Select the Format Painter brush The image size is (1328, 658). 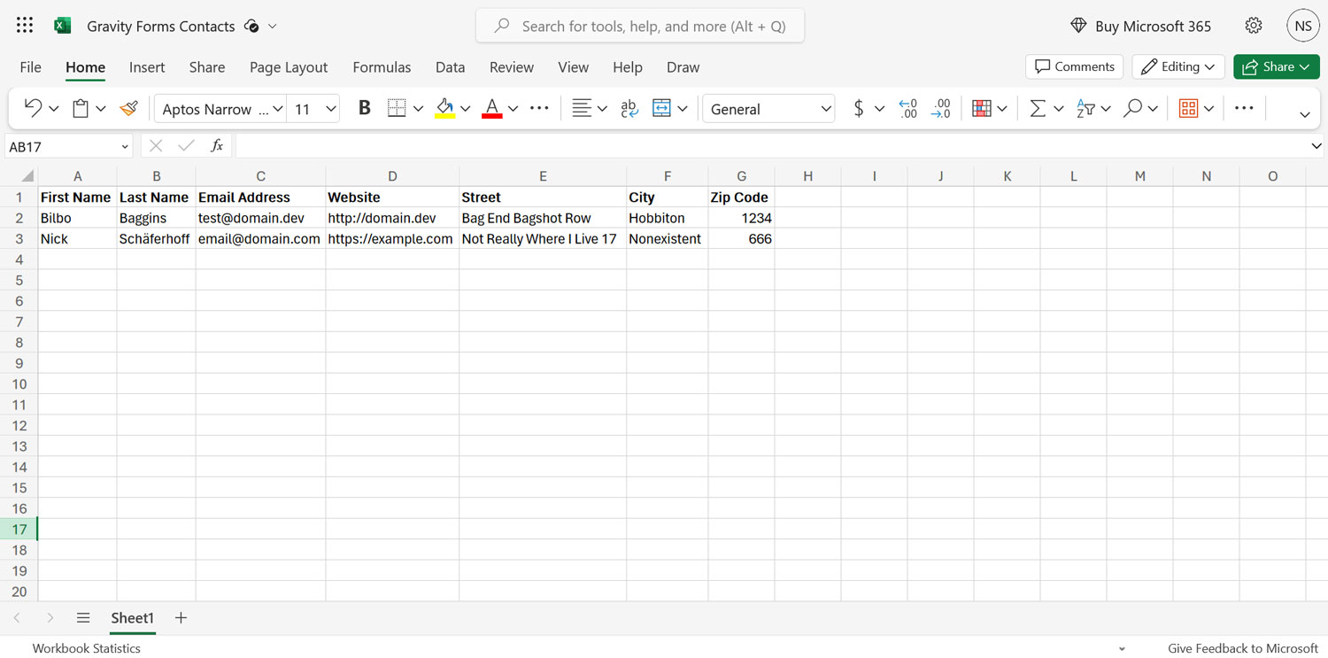click(x=129, y=108)
